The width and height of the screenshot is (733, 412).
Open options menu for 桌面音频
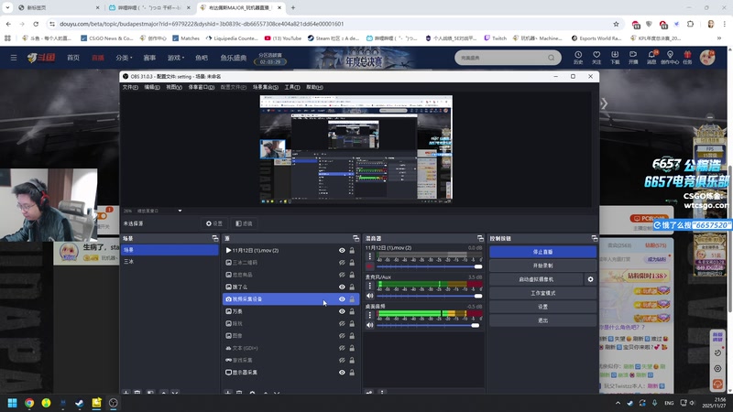370,315
